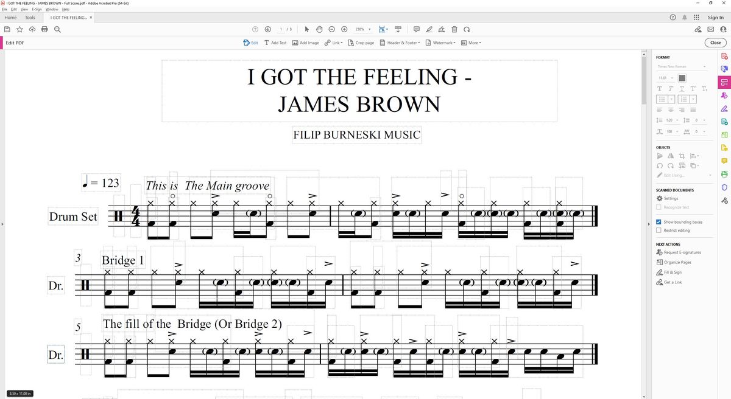Toggle bold text formatting
The height and width of the screenshot is (399, 731).
pyautogui.click(x=660, y=89)
